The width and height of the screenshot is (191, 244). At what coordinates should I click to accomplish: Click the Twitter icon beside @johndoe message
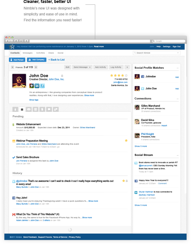pyautogui.click(x=14, y=181)
